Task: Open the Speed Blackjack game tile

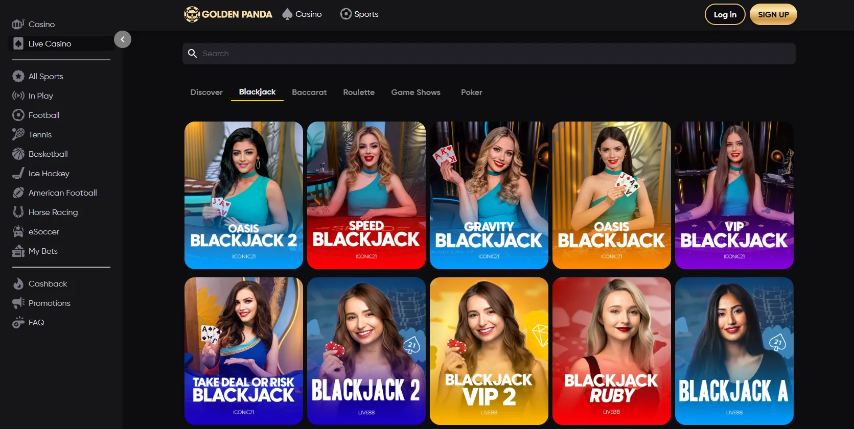Action: 366,195
